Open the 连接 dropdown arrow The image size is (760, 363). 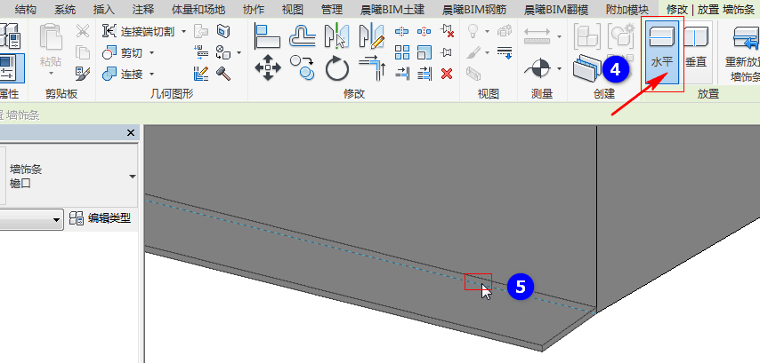click(151, 74)
